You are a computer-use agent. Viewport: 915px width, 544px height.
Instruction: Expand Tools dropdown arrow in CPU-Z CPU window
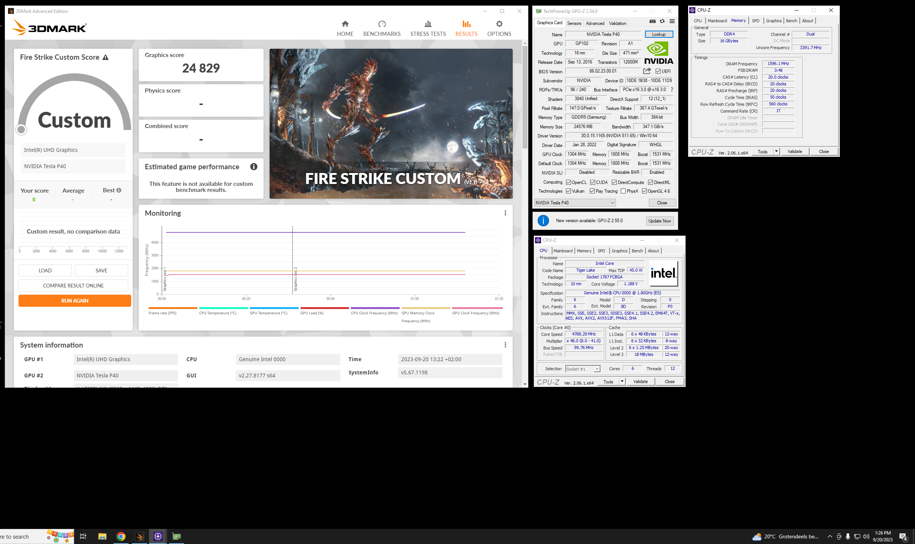pyautogui.click(x=622, y=382)
